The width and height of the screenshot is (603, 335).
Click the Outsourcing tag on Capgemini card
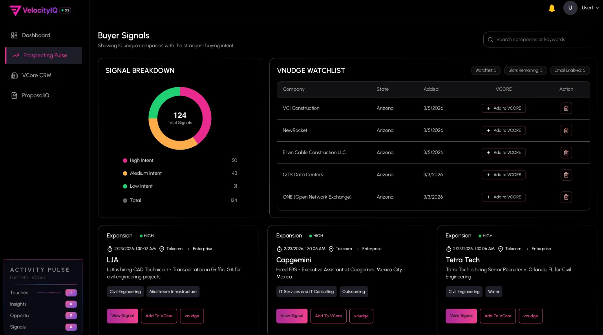(354, 292)
